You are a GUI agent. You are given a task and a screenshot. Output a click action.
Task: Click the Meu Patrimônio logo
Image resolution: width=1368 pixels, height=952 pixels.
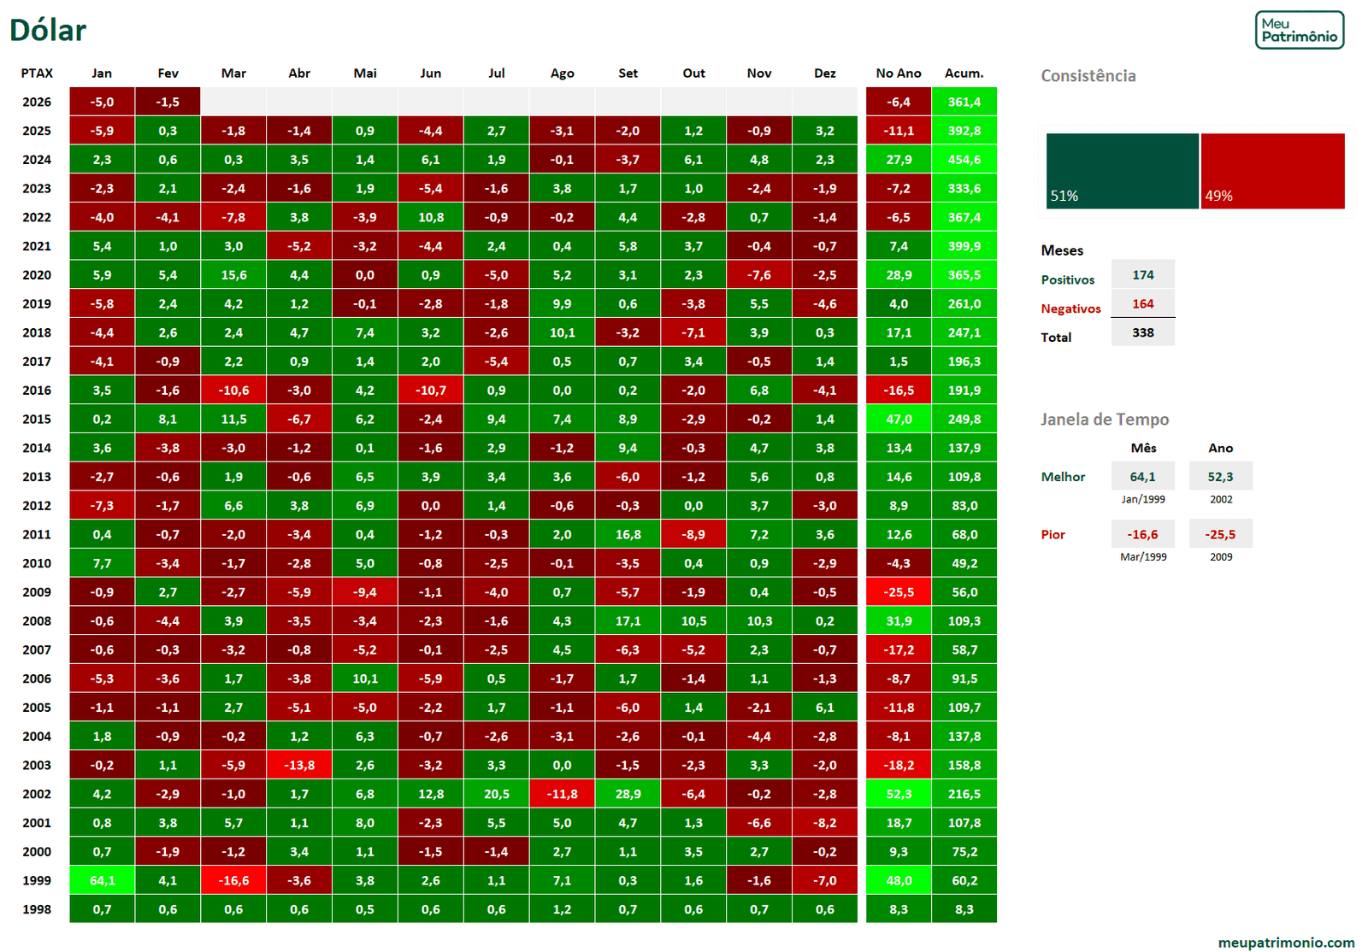pyautogui.click(x=1299, y=30)
